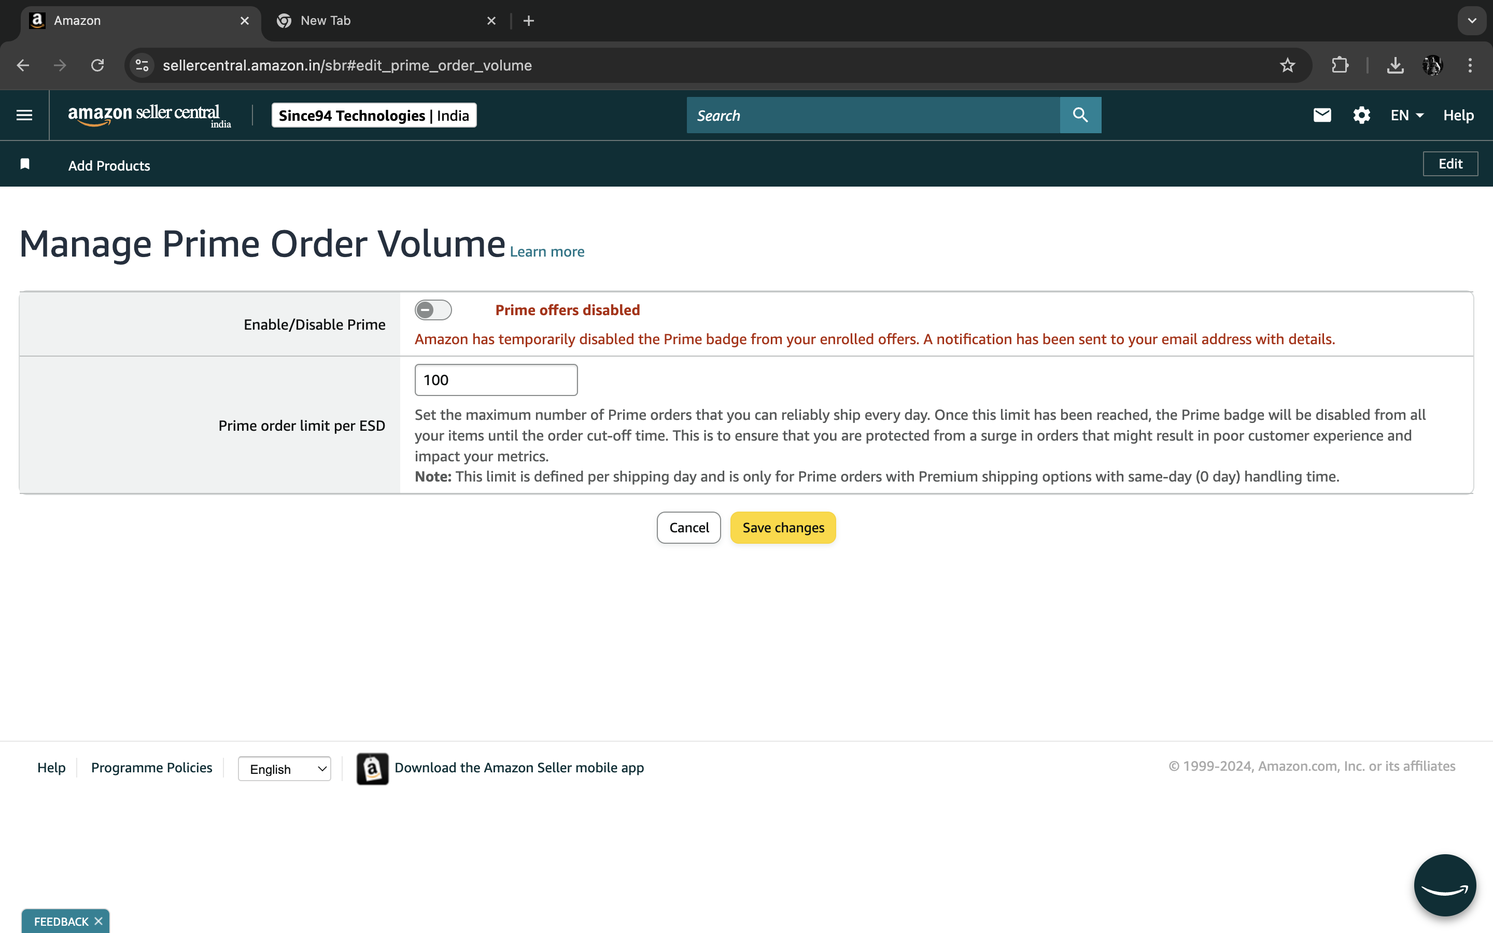Close the Amazon tab
Viewport: 1493px width, 933px height.
(x=244, y=21)
